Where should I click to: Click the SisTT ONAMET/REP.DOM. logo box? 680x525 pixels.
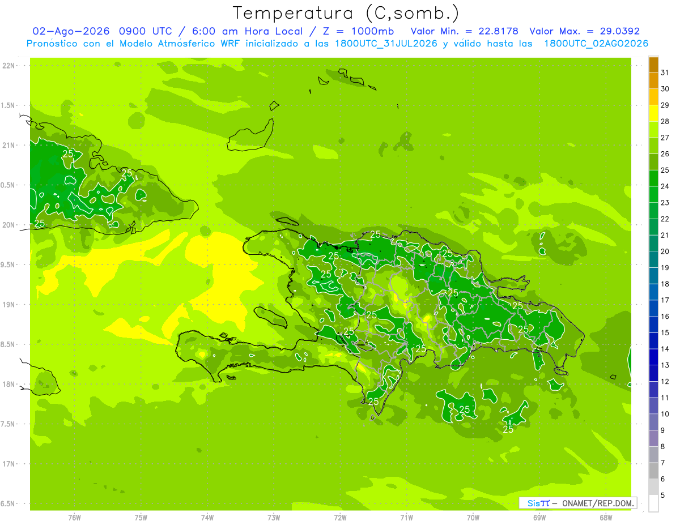(578, 503)
